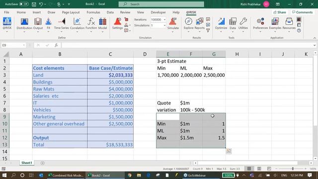Open the Data tool in Tools group
318x179 pixels.
[x=233, y=23]
